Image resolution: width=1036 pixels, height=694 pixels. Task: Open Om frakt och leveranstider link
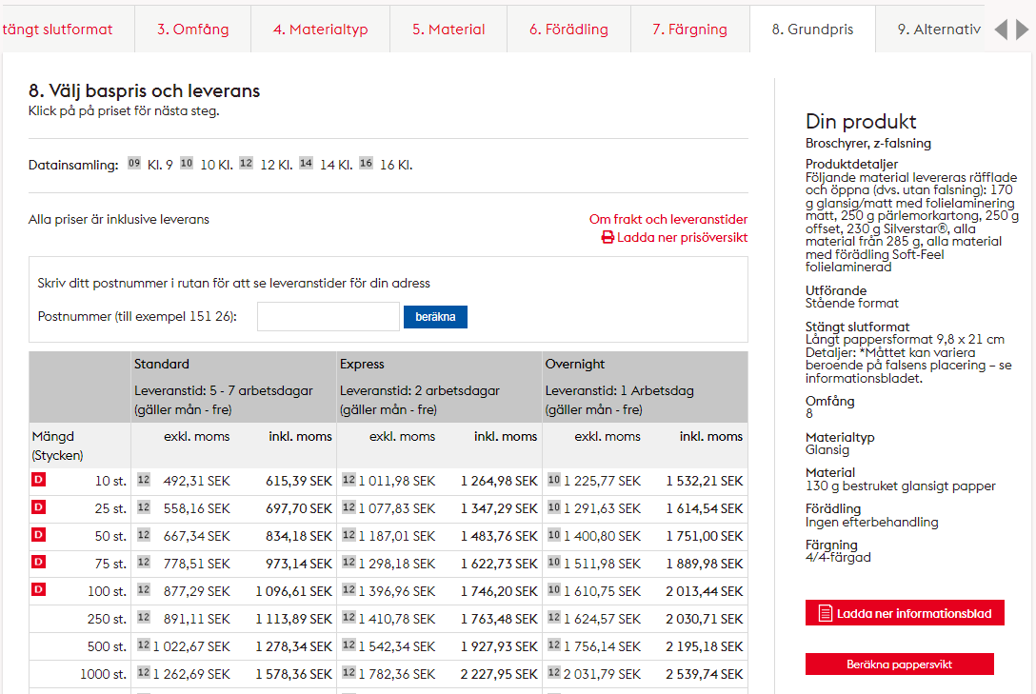point(668,220)
